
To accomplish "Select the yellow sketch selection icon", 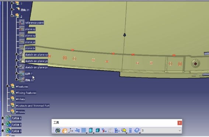I will (x=123, y=130).
